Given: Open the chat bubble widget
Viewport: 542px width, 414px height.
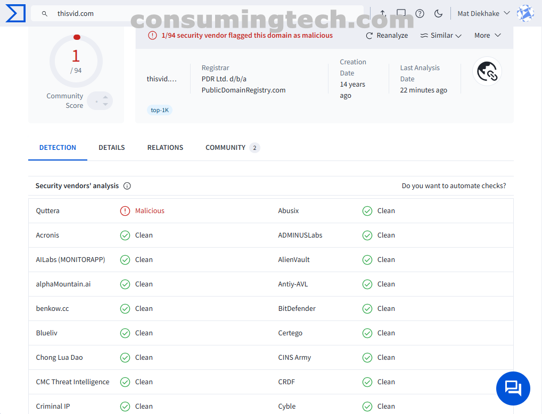Looking at the screenshot, I should tap(513, 388).
